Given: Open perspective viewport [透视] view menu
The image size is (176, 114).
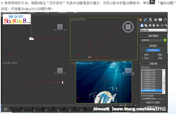Looking at the screenshot, I should (78, 63).
